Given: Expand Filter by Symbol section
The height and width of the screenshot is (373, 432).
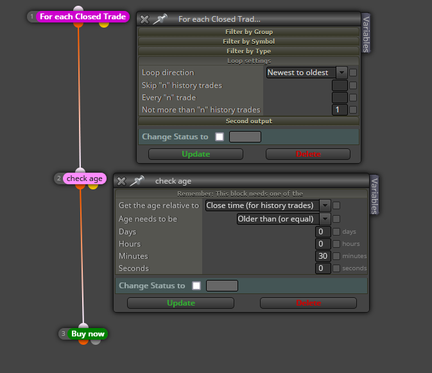Looking at the screenshot, I should click(249, 42).
